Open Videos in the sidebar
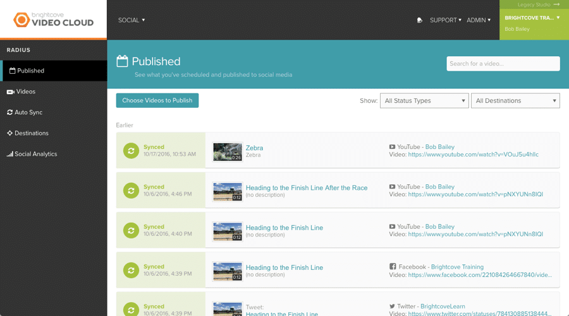The image size is (569, 316). click(54, 91)
